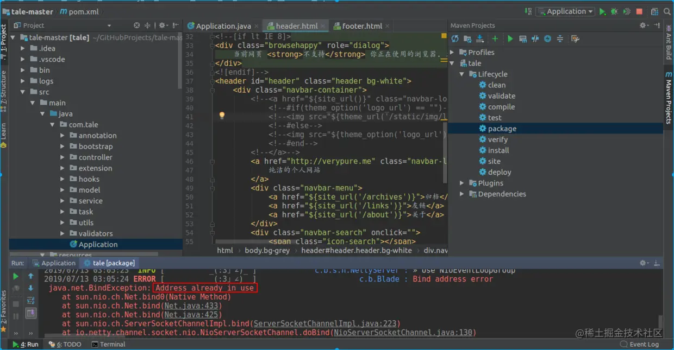Expand the Plugins node in Maven
The width and height of the screenshot is (674, 350).
point(461,183)
